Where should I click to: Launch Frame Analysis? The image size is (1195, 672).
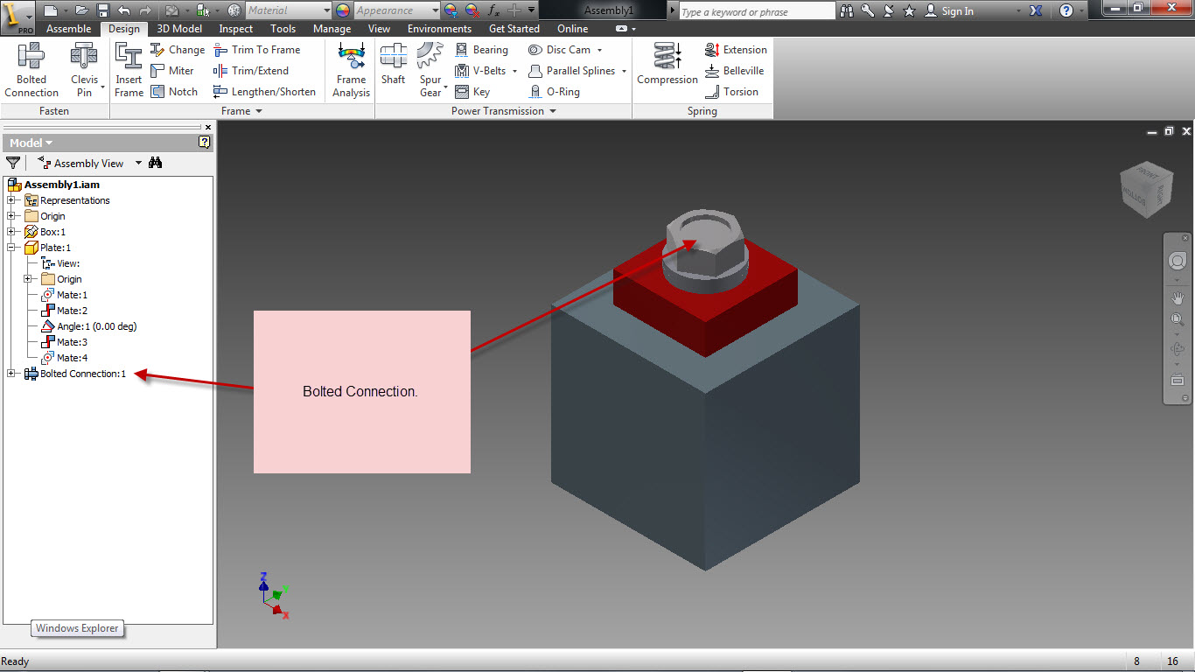click(350, 70)
